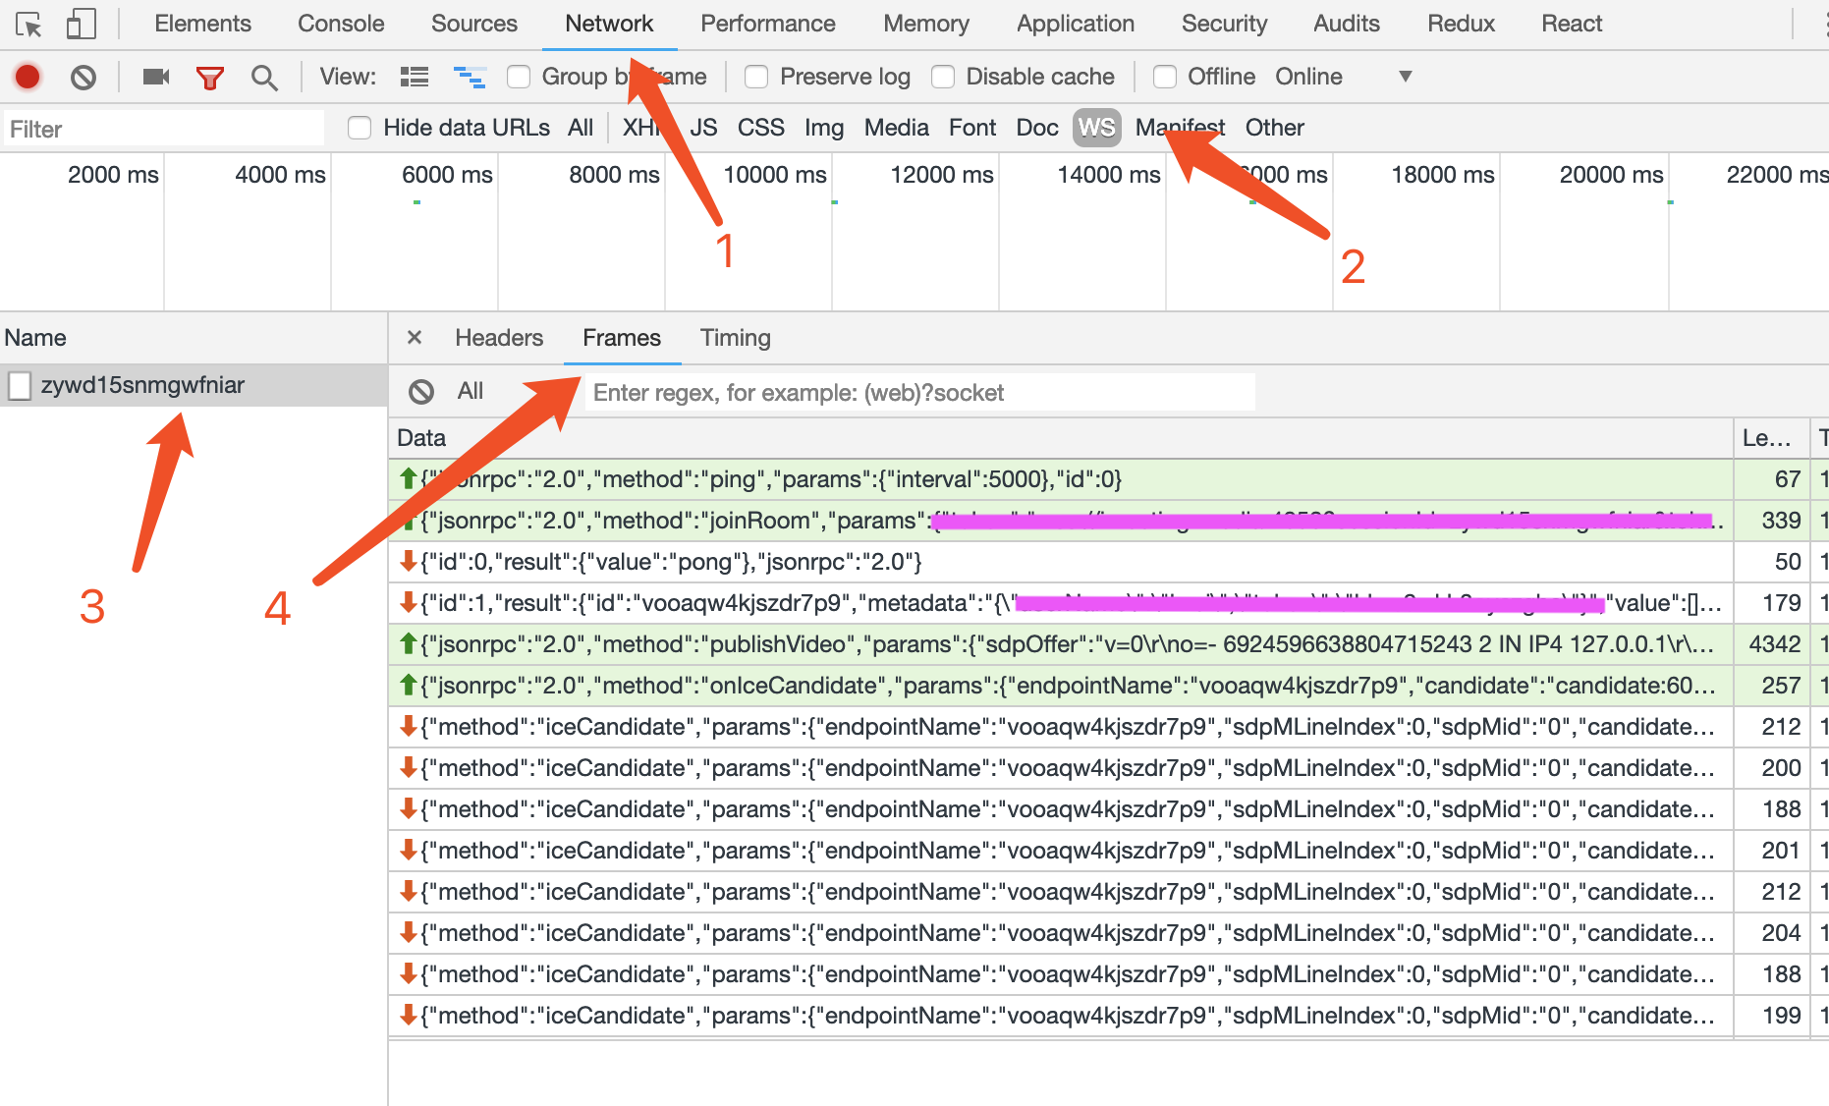Select the inspect element cursor tool
This screenshot has height=1106, width=1829.
pos(29,23)
